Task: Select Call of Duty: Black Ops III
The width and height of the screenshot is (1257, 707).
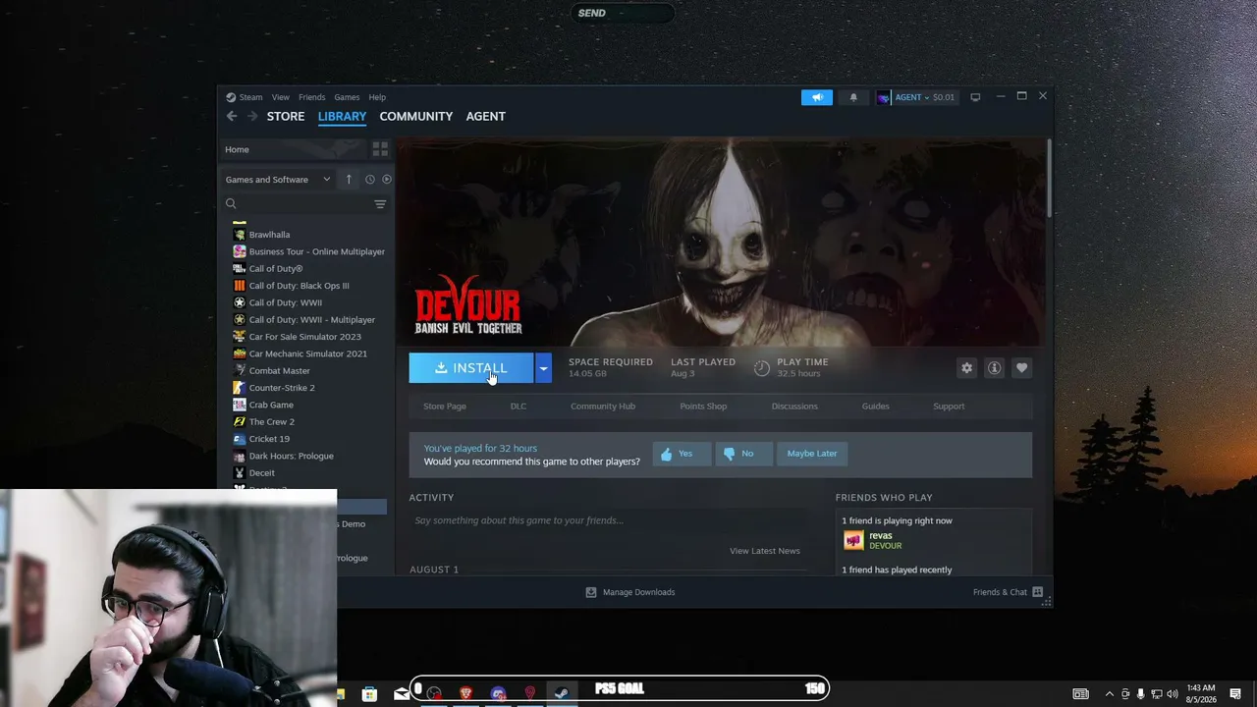Action: (299, 286)
